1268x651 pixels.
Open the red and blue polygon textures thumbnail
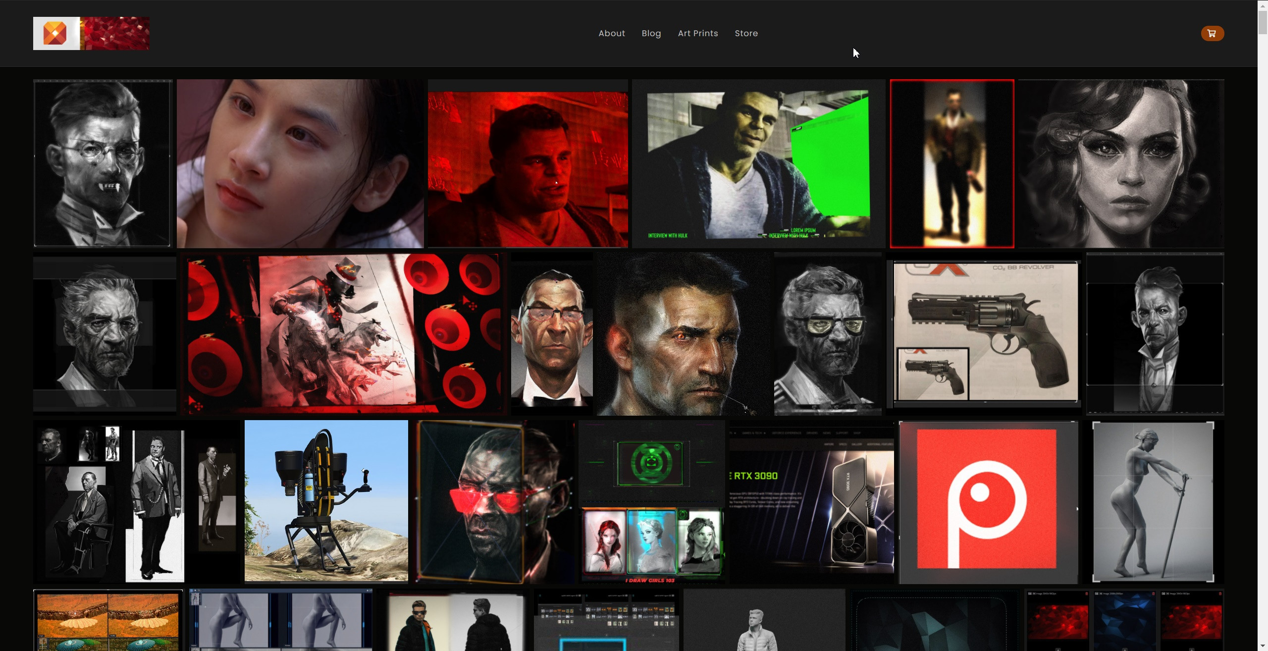(1124, 620)
